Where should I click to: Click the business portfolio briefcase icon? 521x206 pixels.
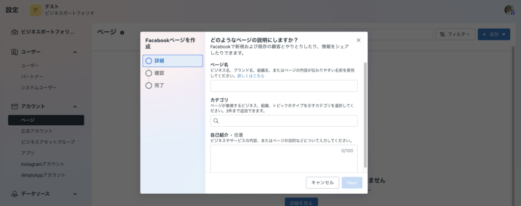click(x=14, y=31)
